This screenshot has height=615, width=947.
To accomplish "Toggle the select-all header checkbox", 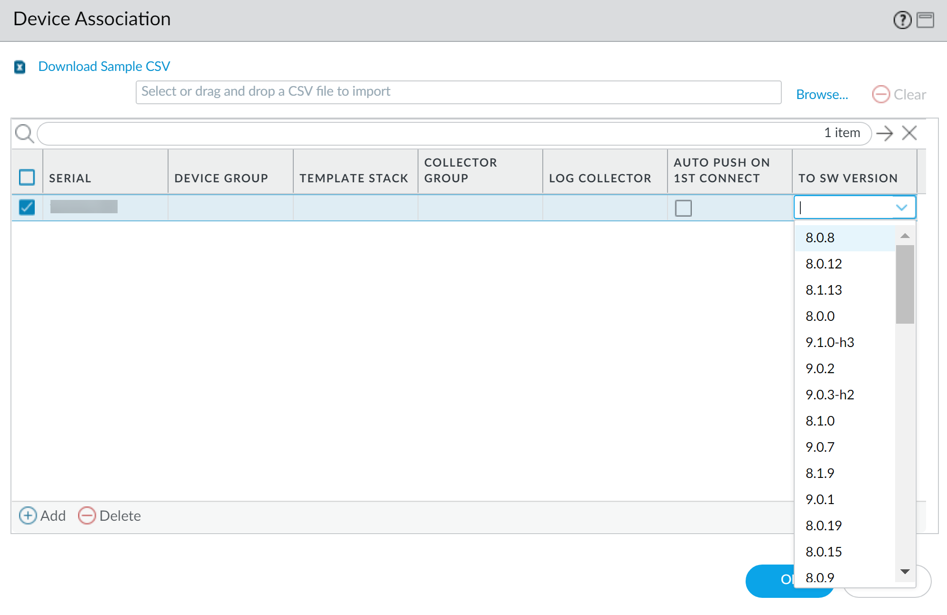I will [27, 178].
